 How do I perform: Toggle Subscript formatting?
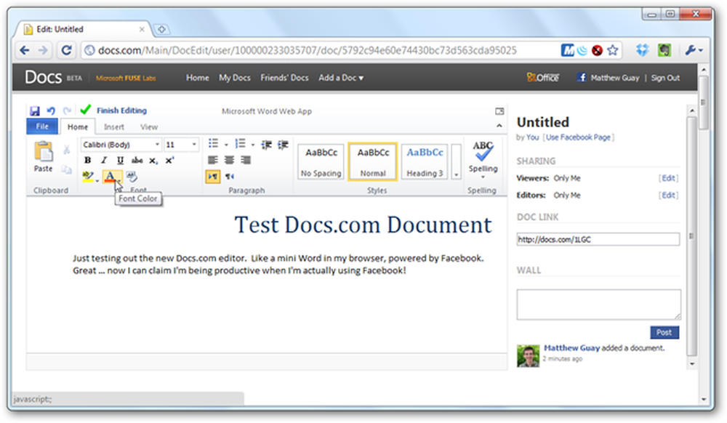click(153, 161)
